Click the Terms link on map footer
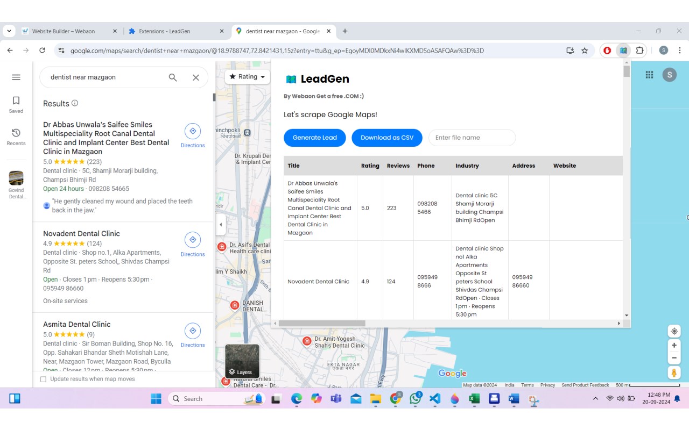 (528, 385)
